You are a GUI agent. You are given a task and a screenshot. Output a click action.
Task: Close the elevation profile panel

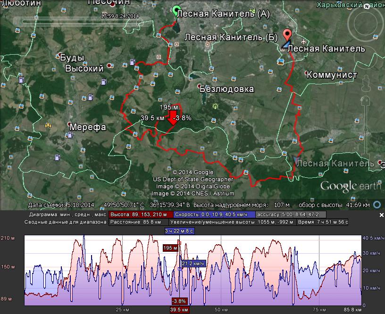coord(382,215)
